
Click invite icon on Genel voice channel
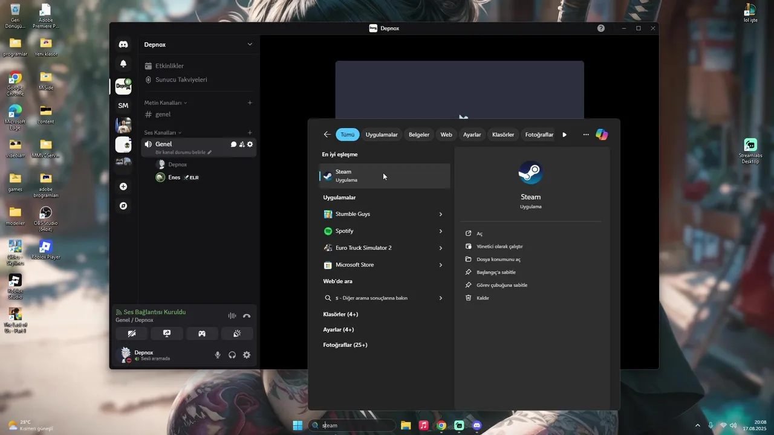click(242, 144)
